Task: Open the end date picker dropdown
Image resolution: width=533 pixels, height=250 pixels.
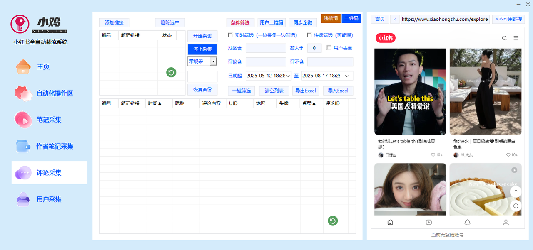Action: coord(347,76)
